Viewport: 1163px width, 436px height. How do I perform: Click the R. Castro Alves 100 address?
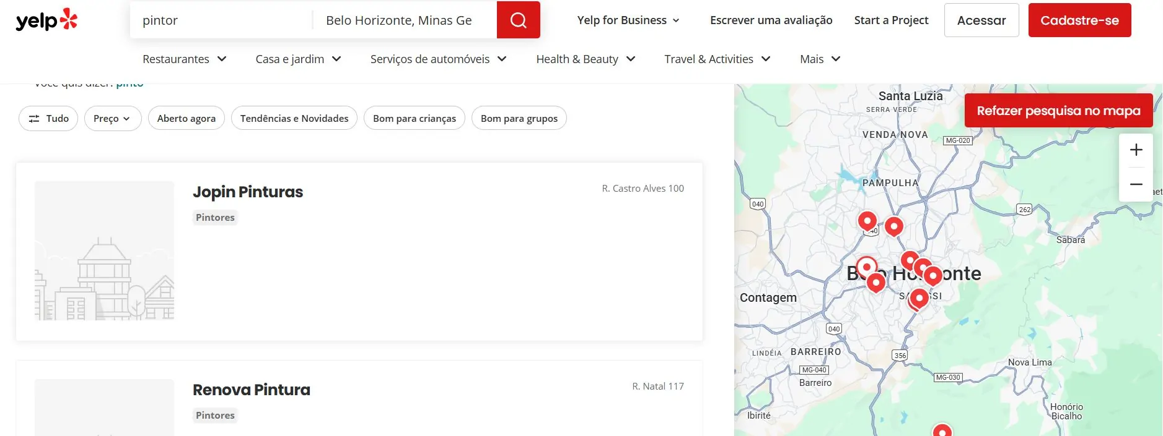tap(643, 189)
